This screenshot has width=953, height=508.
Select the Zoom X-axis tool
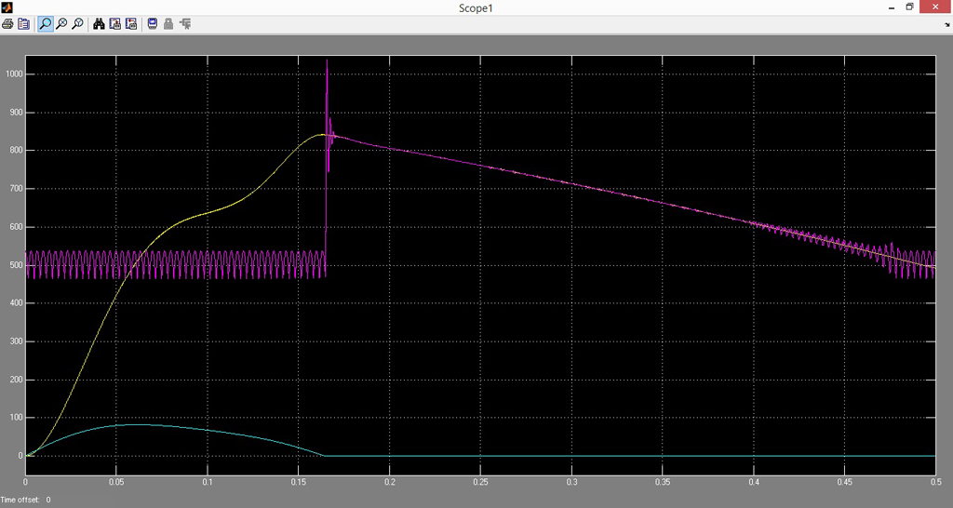tap(61, 24)
